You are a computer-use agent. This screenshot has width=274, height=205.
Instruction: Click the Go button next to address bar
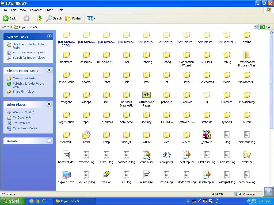[x=265, y=27]
